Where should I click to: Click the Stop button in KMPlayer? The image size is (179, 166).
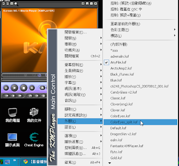tap(24, 88)
